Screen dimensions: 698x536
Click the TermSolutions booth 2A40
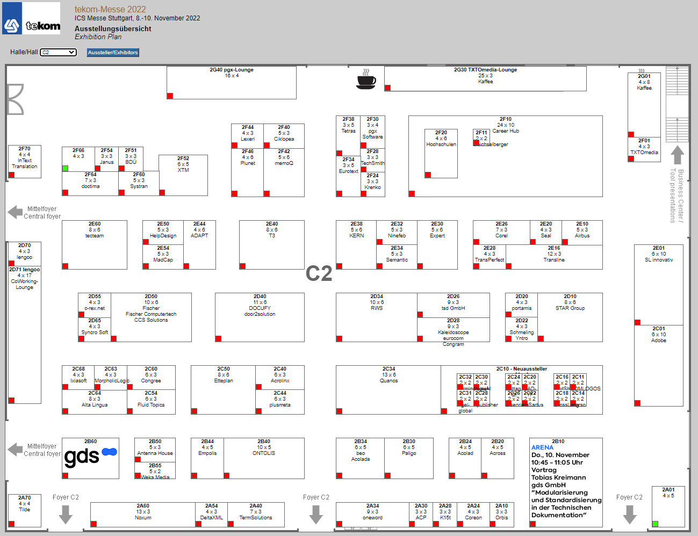pos(256,515)
